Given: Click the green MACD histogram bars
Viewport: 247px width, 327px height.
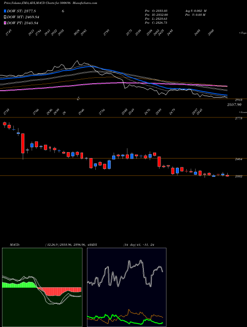Looking at the screenshot, I should point(20,285).
